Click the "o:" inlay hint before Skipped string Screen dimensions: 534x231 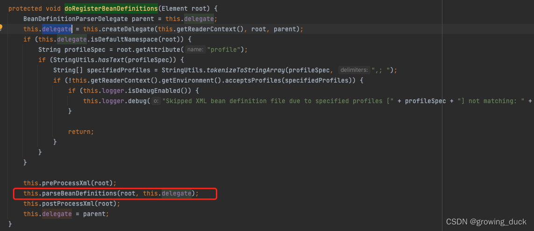[156, 101]
